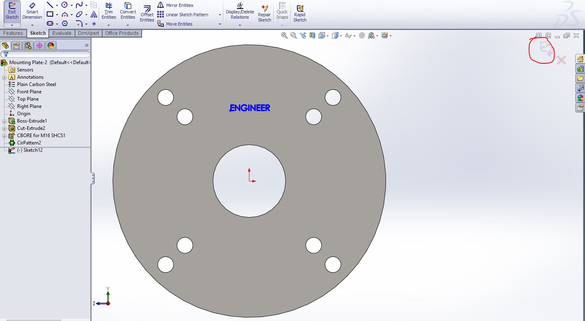Click Mirror Entities

pyautogui.click(x=175, y=5)
